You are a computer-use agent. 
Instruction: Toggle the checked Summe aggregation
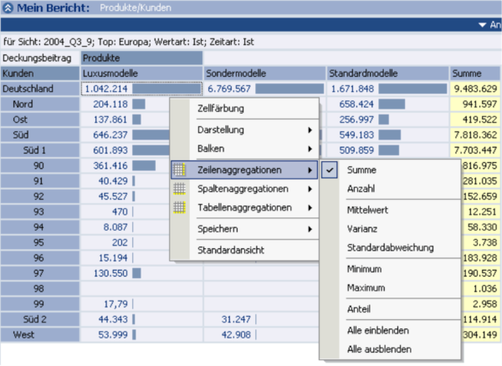click(361, 170)
